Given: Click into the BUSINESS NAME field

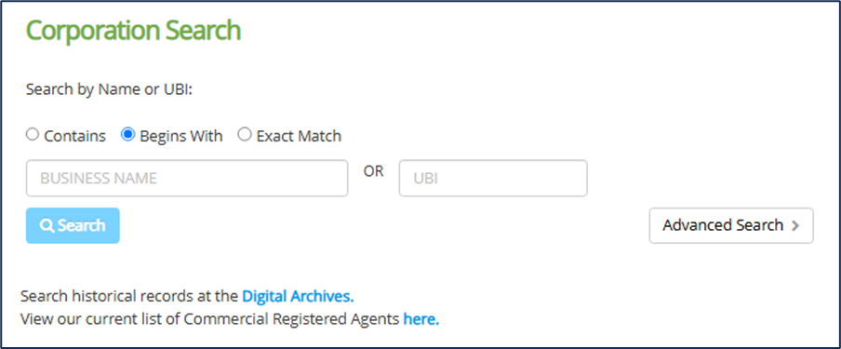Looking at the screenshot, I should pyautogui.click(x=187, y=179).
